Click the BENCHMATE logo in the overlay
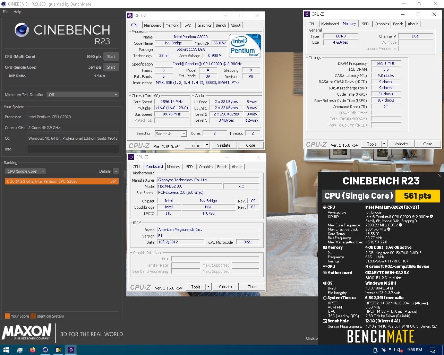 381,336
